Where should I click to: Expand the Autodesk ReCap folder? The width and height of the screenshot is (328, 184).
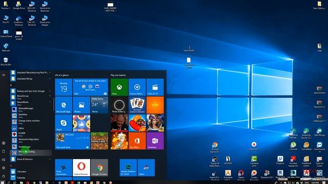click(31, 79)
